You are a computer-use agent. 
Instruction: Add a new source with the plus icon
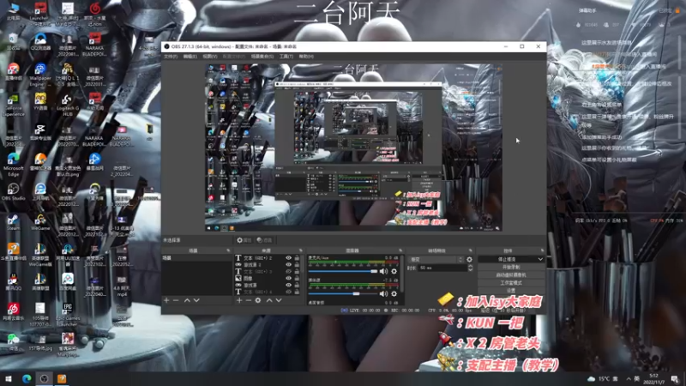(239, 300)
